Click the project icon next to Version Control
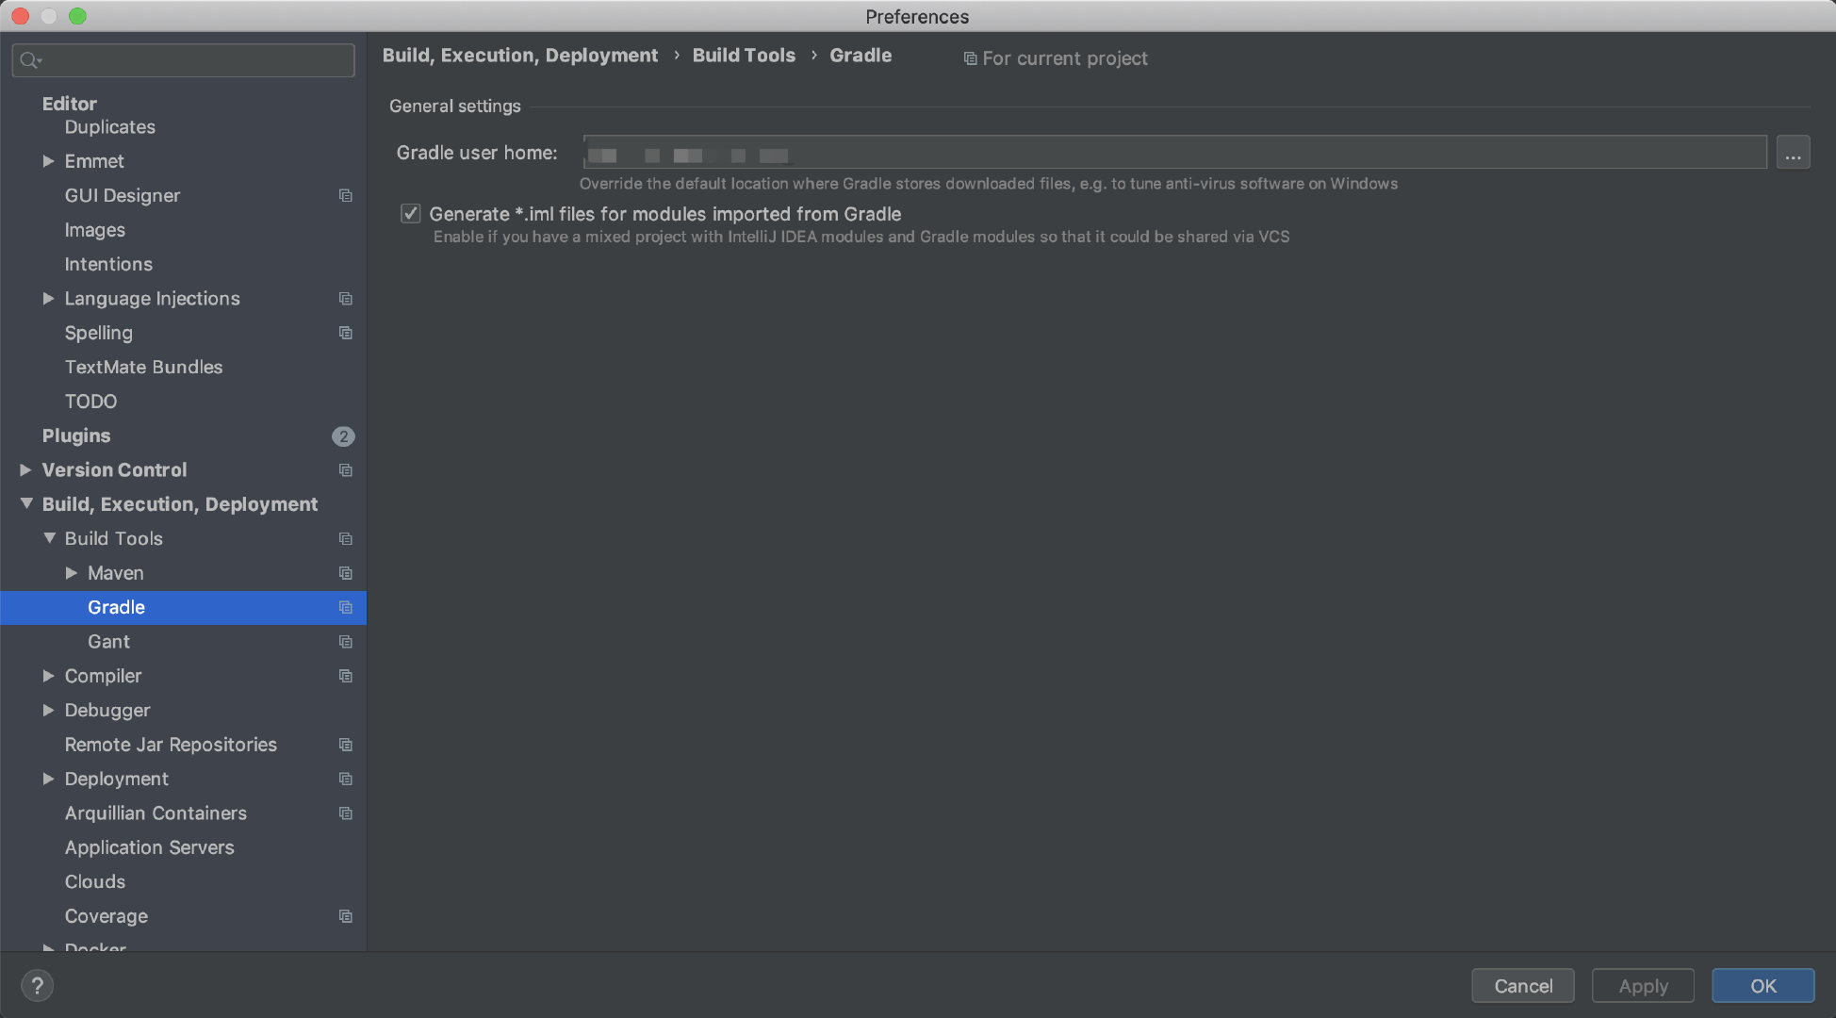Viewport: 1836px width, 1018px height. 346,469
